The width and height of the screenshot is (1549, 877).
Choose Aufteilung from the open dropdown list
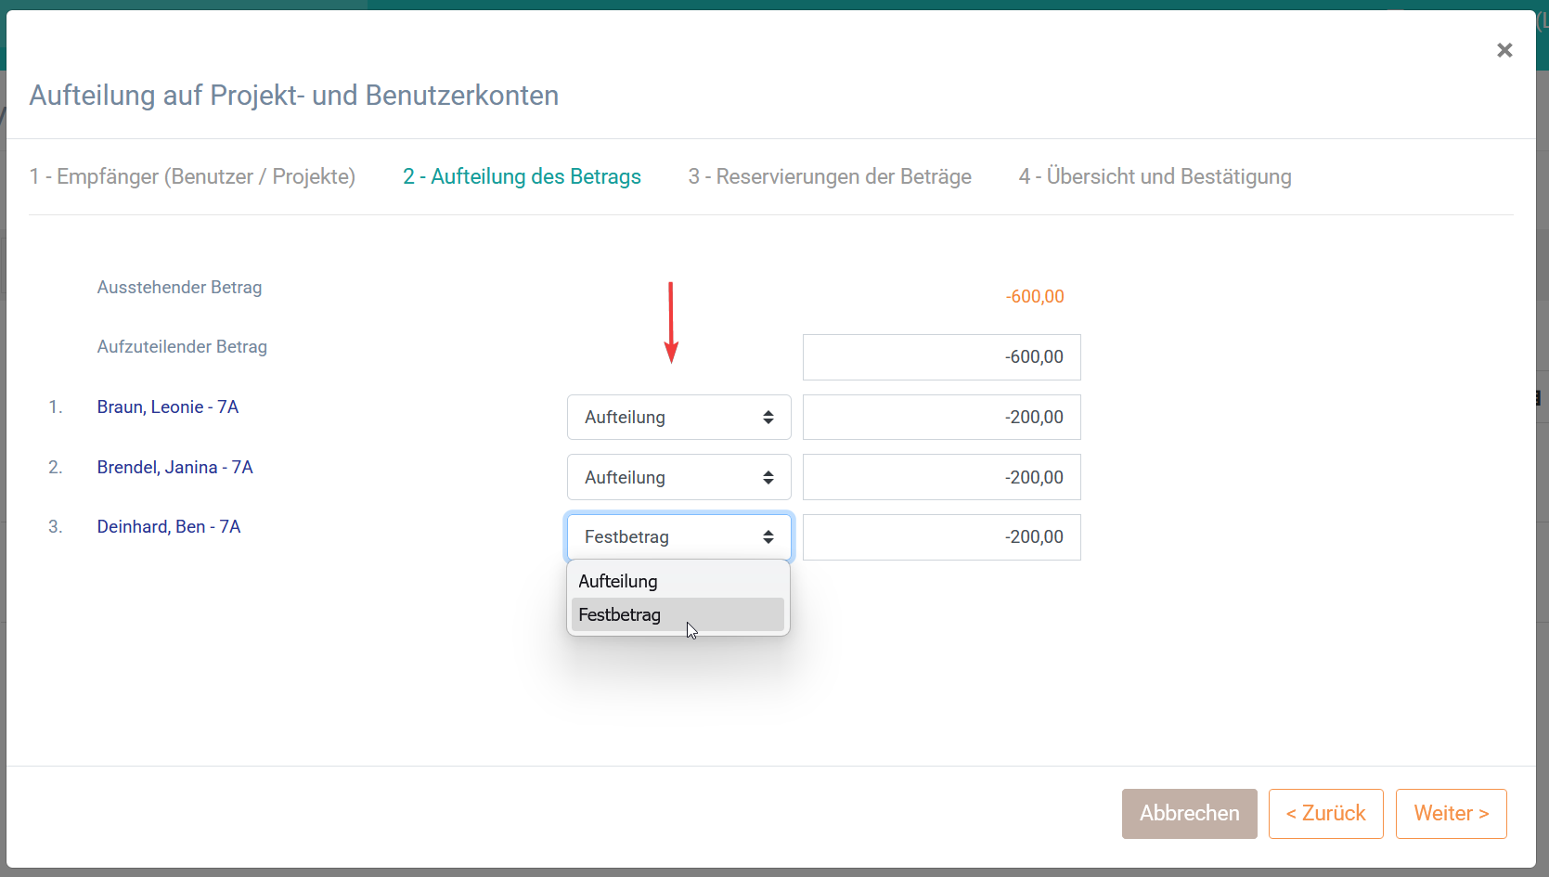click(x=618, y=582)
